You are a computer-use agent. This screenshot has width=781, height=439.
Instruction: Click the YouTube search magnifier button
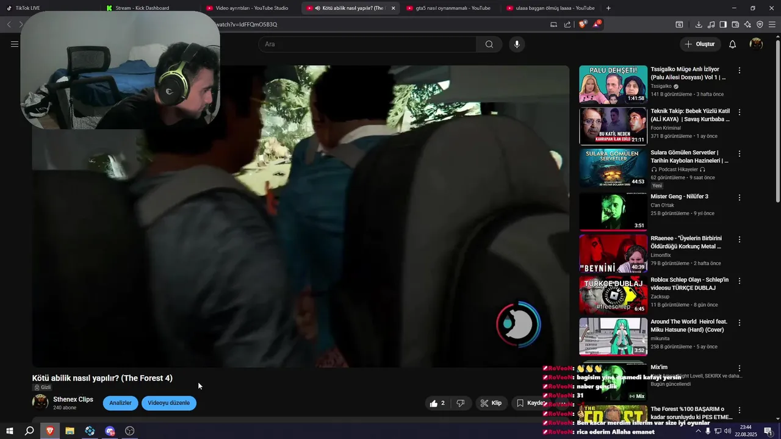pyautogui.click(x=489, y=44)
